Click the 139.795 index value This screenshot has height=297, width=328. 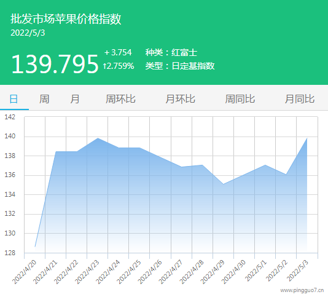(x=55, y=64)
